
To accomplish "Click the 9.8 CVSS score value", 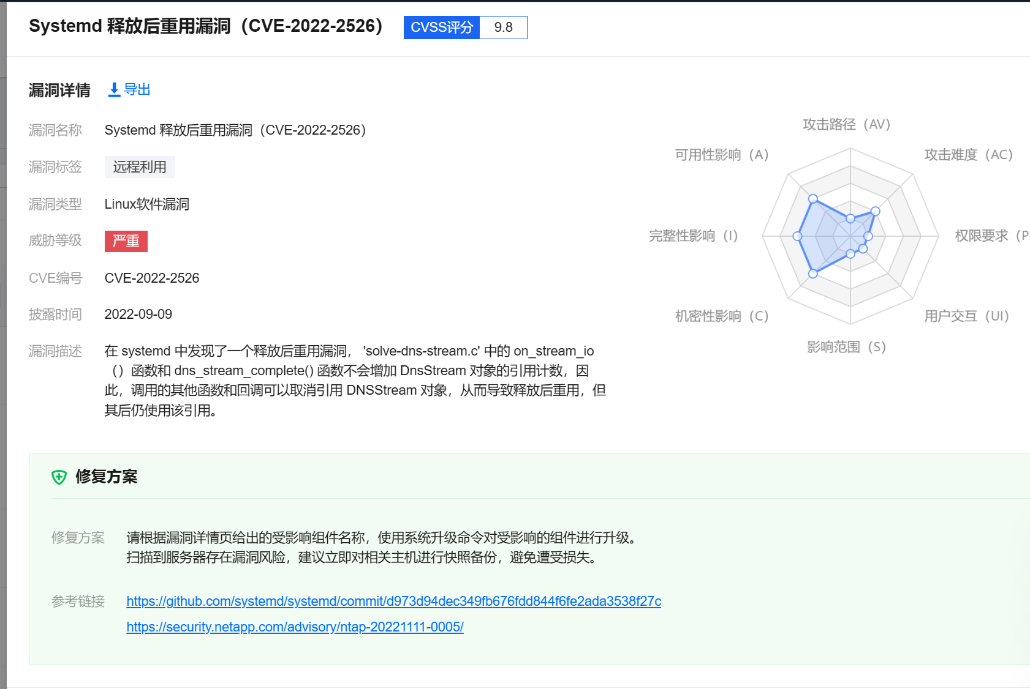I will (503, 28).
